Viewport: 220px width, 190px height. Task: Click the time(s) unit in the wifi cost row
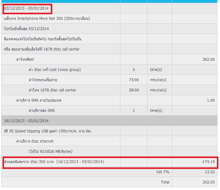click(x=156, y=70)
